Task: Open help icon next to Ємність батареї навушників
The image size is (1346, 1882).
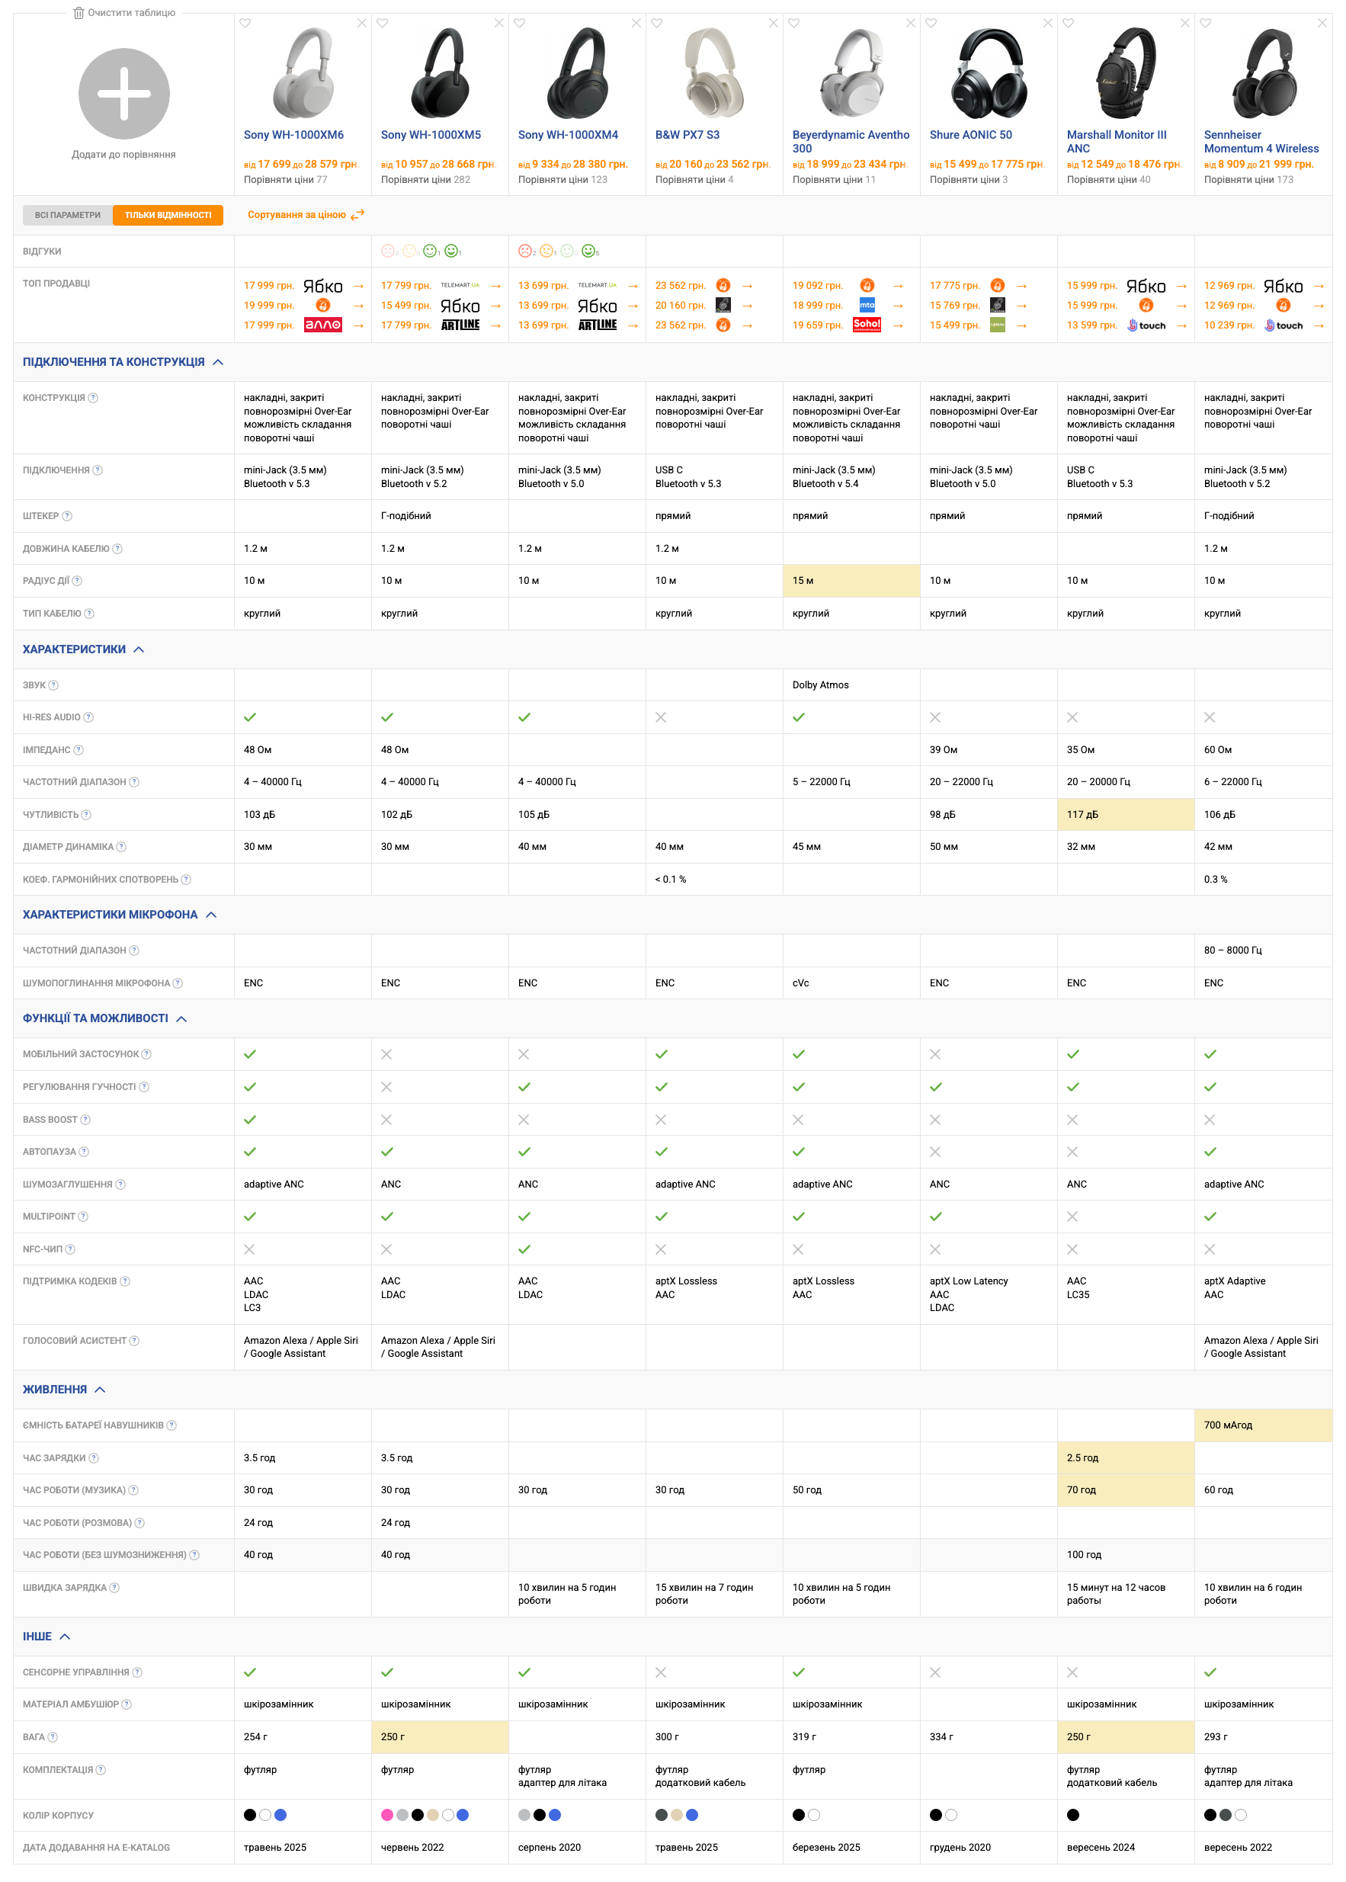Action: click(x=171, y=1425)
